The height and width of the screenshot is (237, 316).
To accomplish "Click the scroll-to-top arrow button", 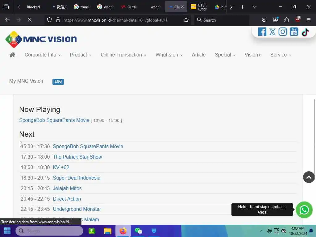I will pos(309,177).
